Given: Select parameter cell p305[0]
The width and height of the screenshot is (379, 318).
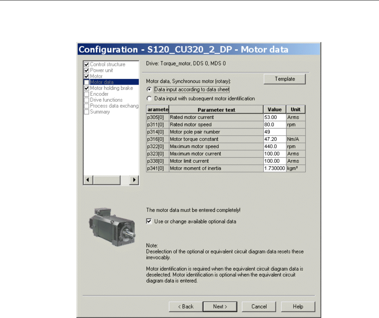Looking at the screenshot, I should pos(158,117).
